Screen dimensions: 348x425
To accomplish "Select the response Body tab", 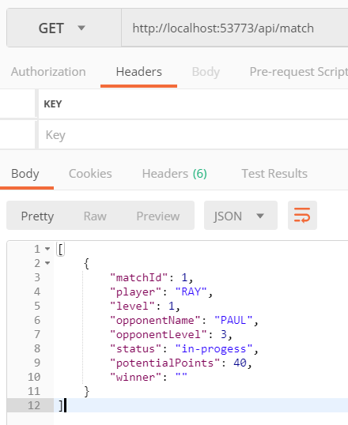I will [x=25, y=174].
